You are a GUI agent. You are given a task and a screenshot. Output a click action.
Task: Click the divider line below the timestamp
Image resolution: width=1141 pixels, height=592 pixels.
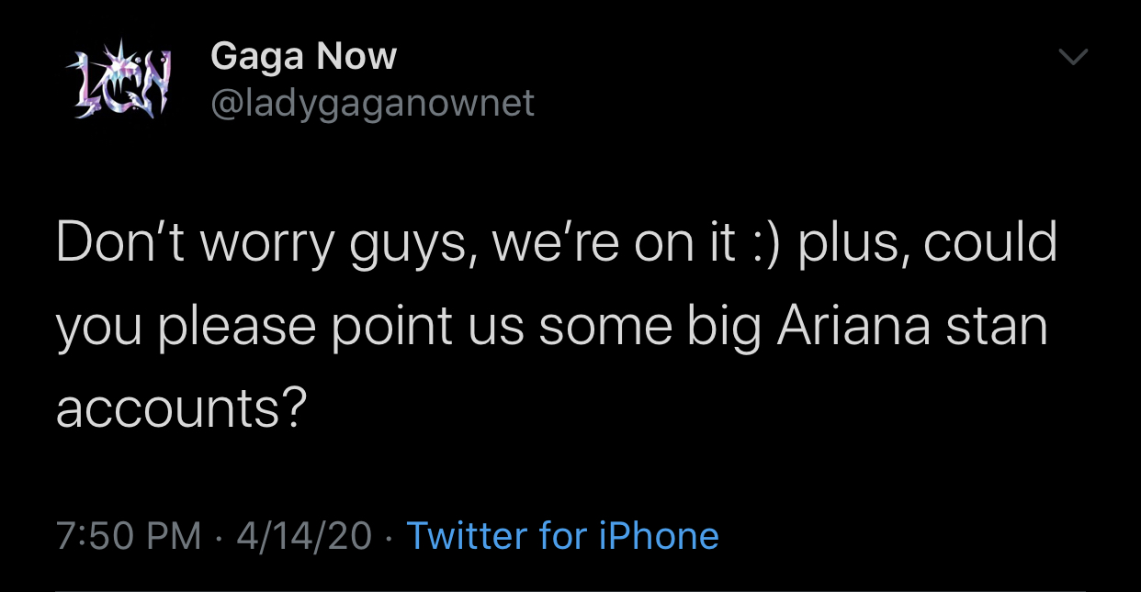[570, 590]
